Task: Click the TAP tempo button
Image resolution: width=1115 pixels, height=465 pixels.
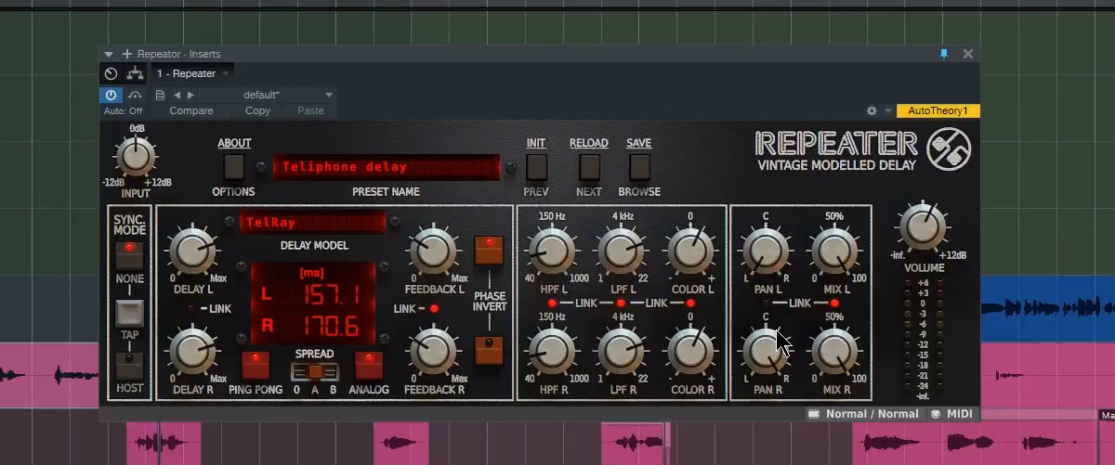Action: click(129, 316)
